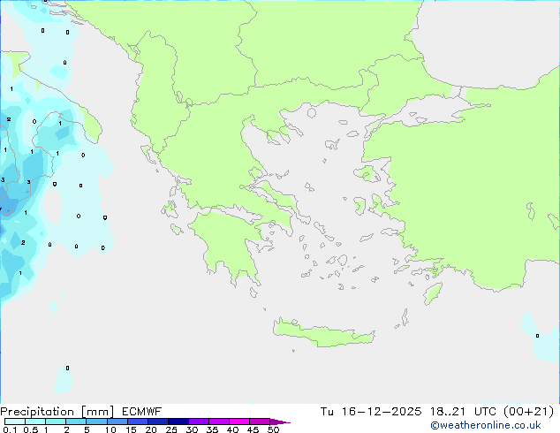
Task: Click the legend scale label '0.1'
Action: coord(10,429)
